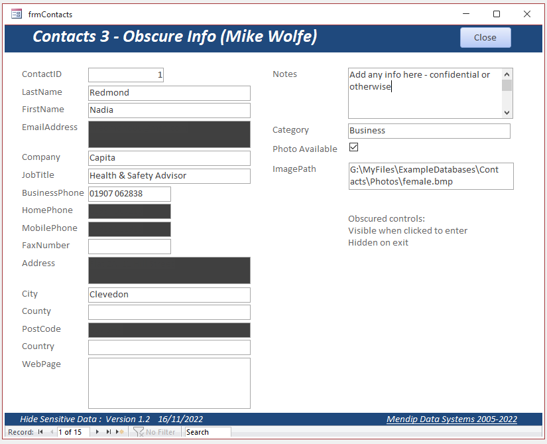The image size is (547, 444).
Task: Click the frmContacts form icon in title bar
Action: [17, 14]
